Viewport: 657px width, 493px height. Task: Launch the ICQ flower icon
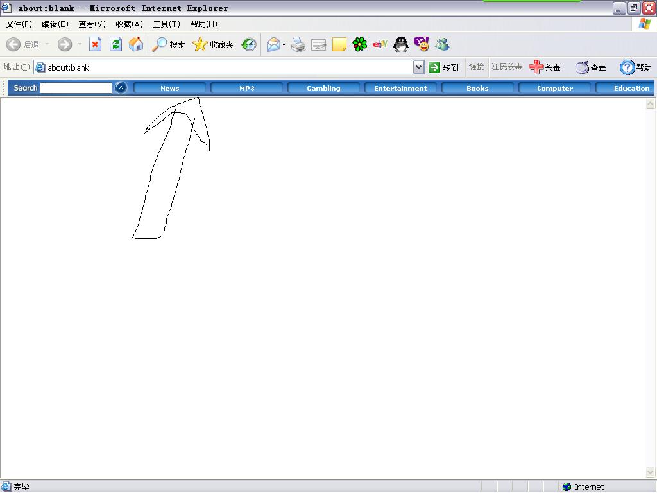(360, 44)
